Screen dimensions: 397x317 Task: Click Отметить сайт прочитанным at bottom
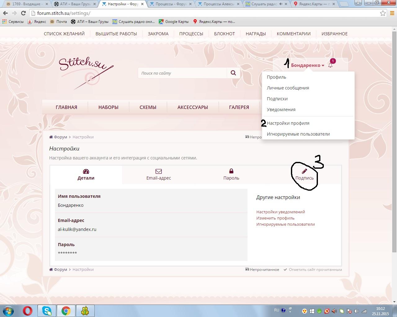315,270
